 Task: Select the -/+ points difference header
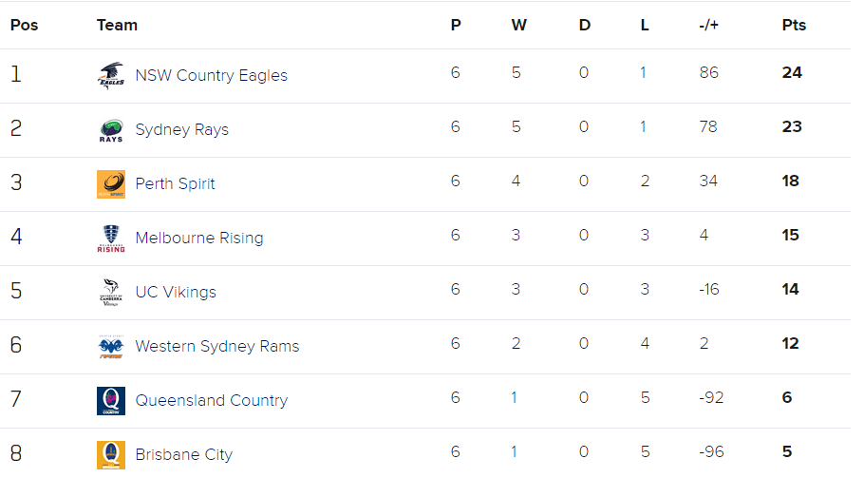(x=708, y=25)
